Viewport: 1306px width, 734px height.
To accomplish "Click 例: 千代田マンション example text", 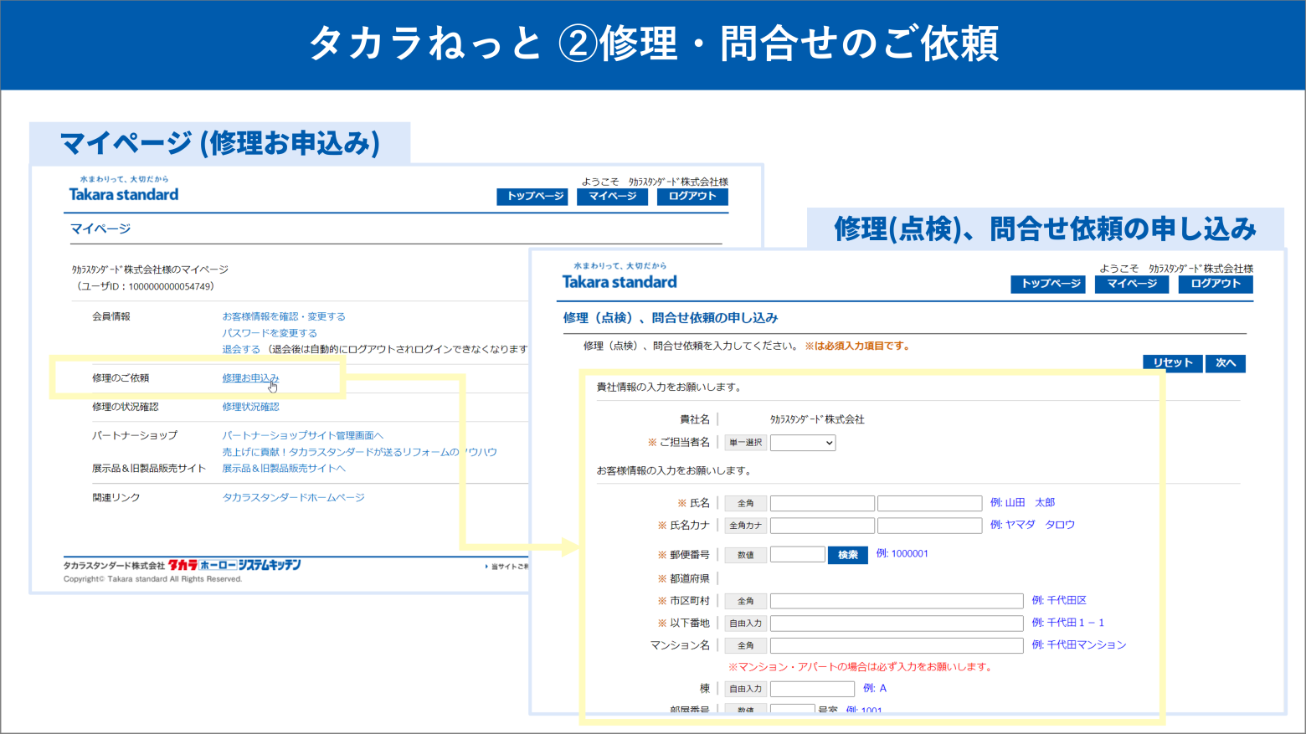I will pyautogui.click(x=1079, y=644).
